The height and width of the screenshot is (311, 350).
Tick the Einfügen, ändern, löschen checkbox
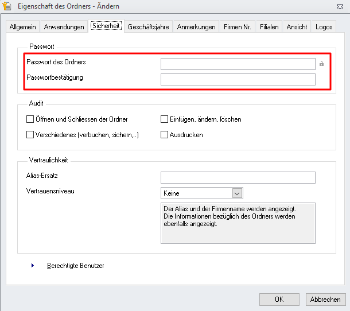pyautogui.click(x=164, y=119)
